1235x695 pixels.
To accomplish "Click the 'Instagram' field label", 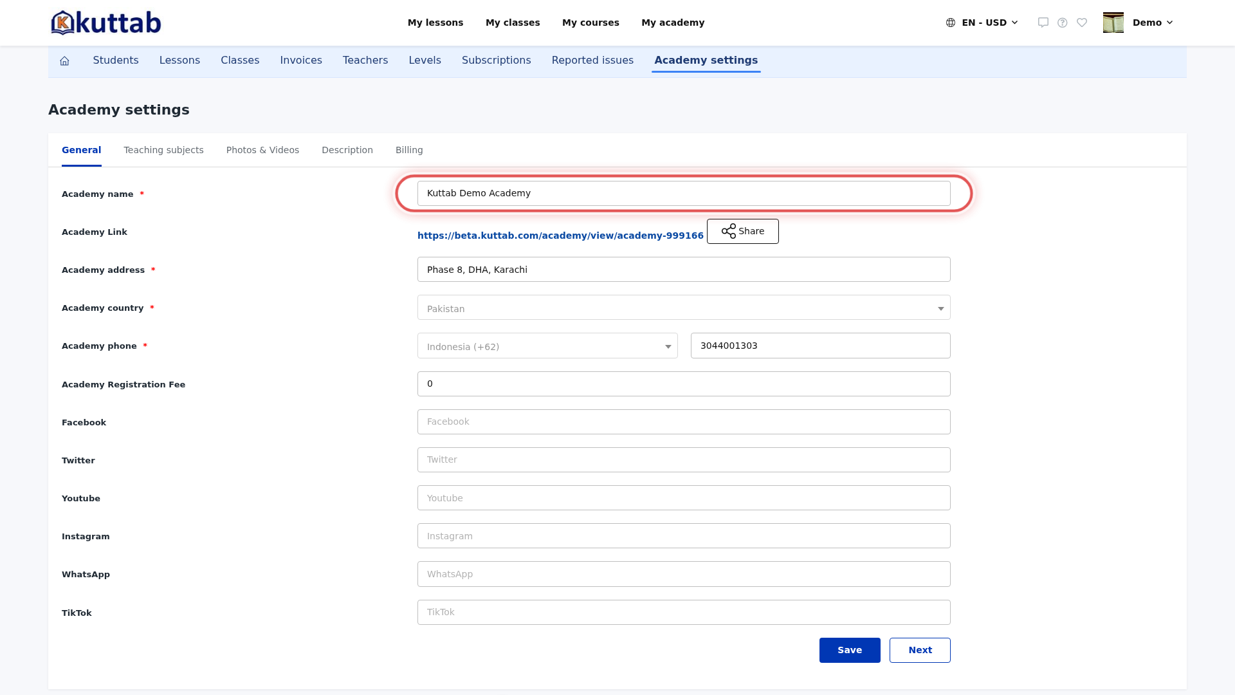I will (86, 537).
